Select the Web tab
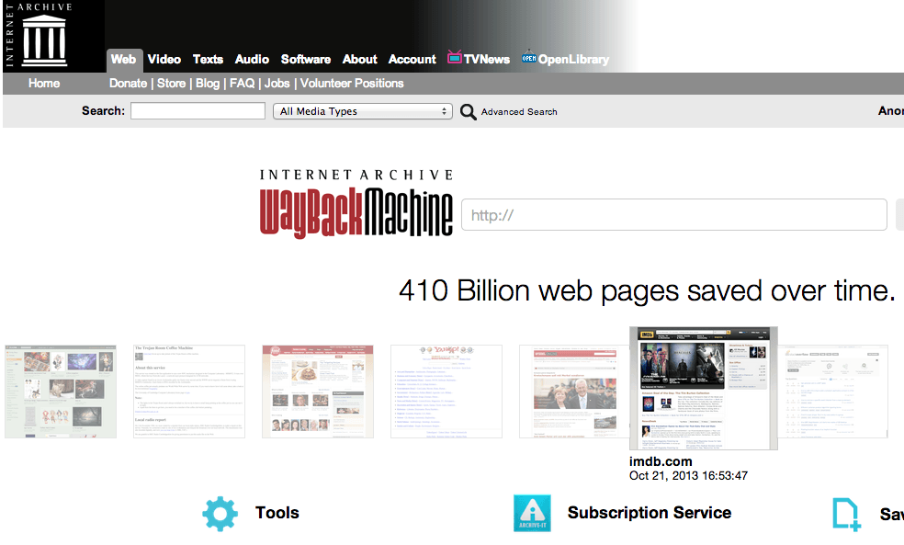 pyautogui.click(x=123, y=60)
